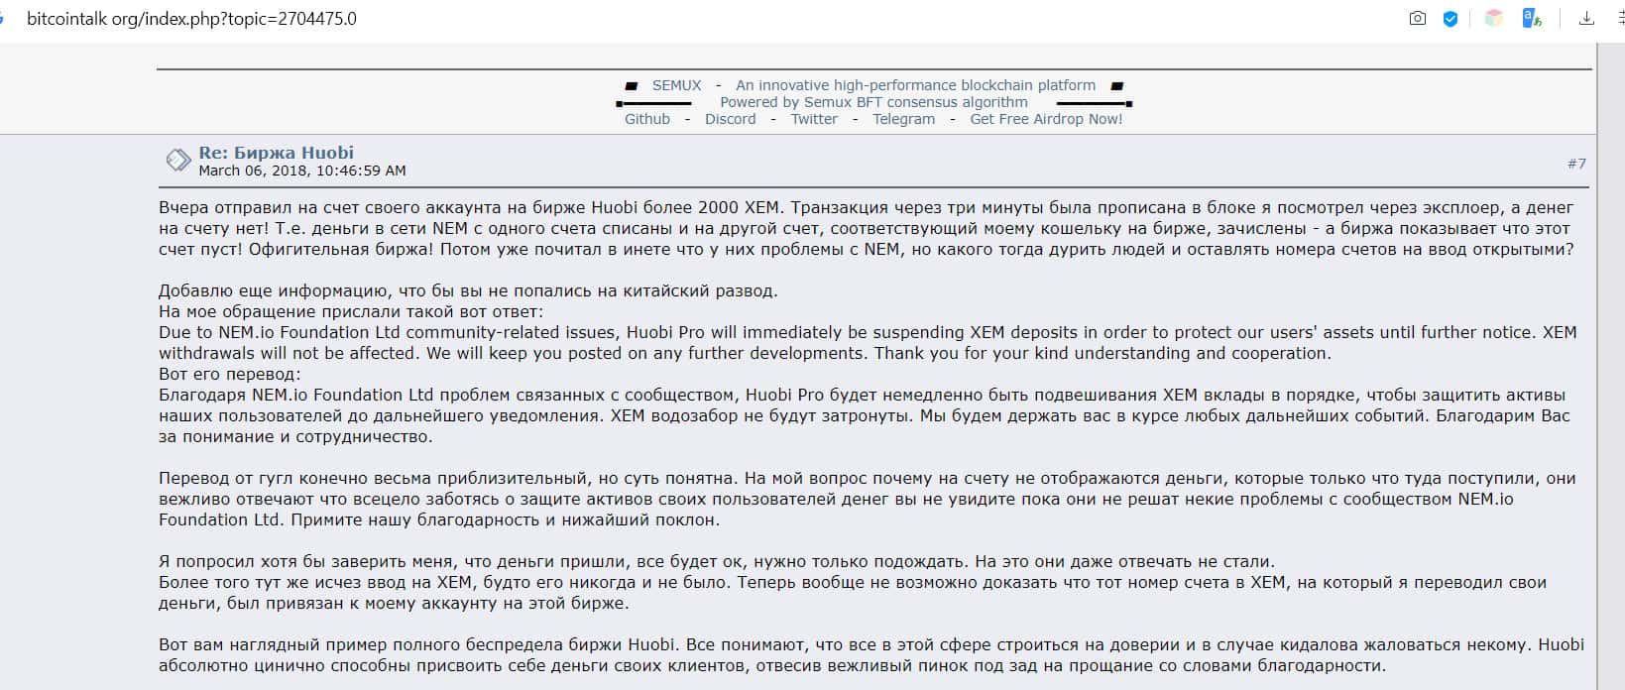Image resolution: width=1625 pixels, height=690 pixels.
Task: Click the paragraph starting Перевод от гугл
Action: point(868,499)
